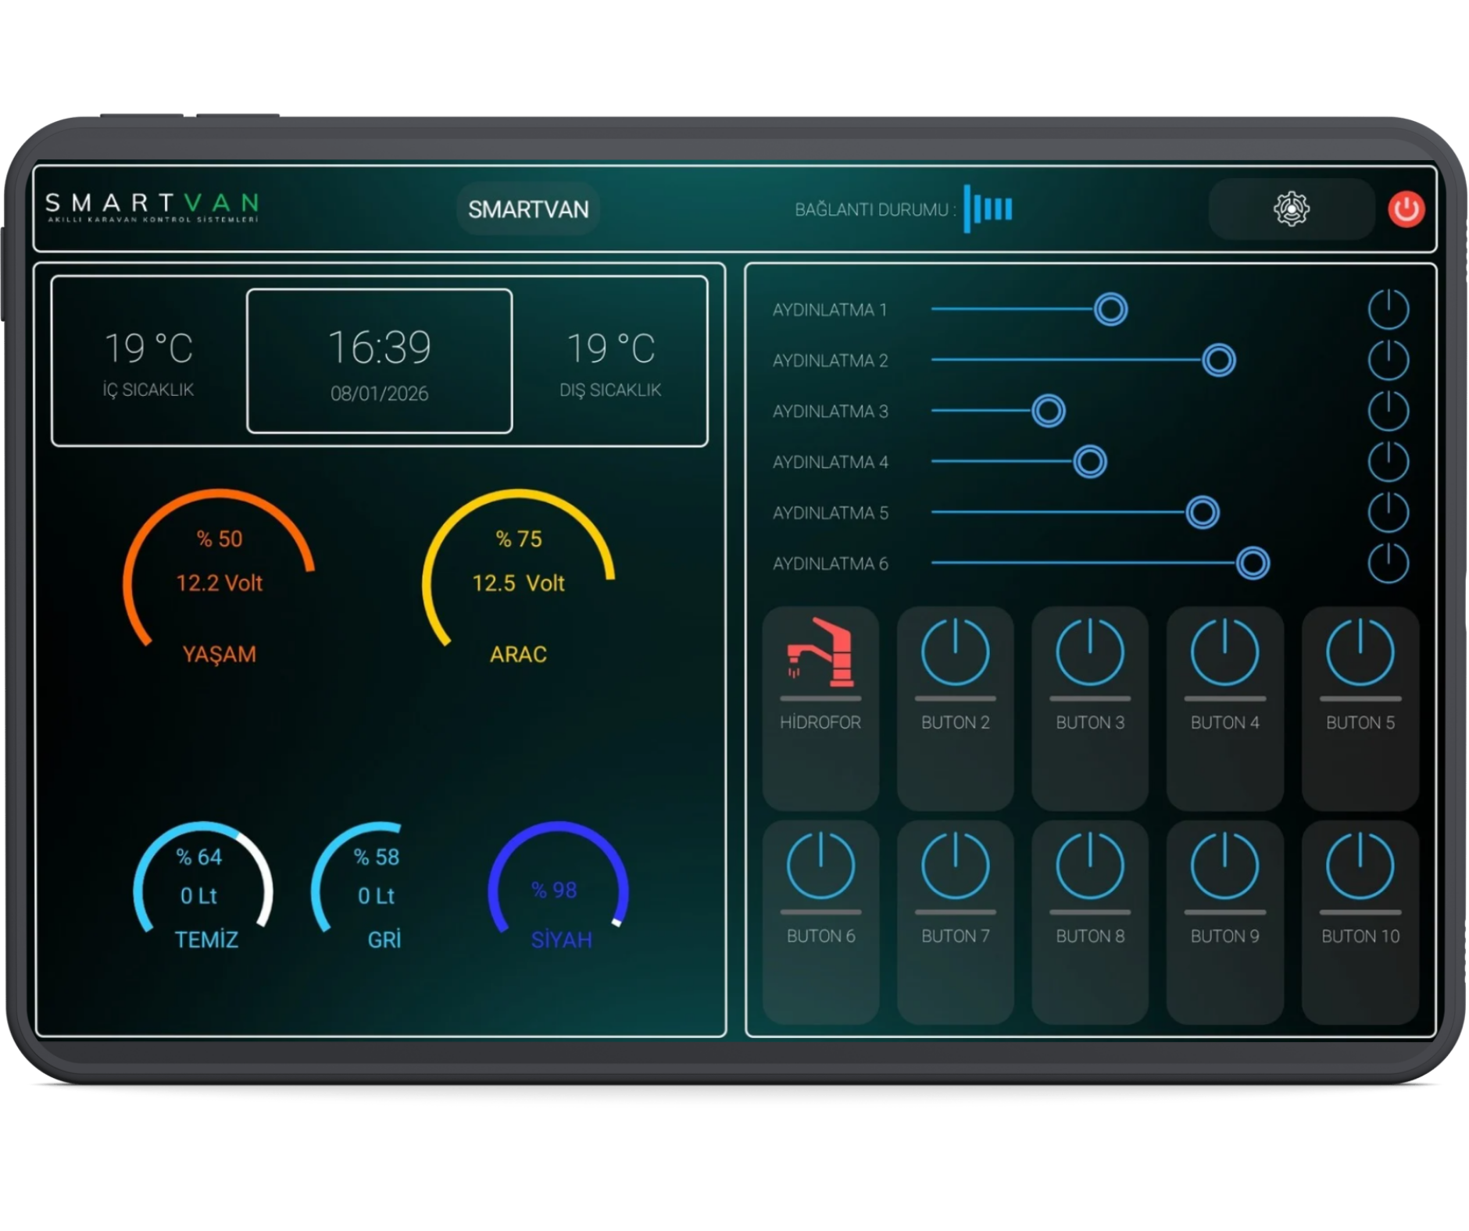Click the Aydınlatma 5 slider handle
Image resolution: width=1469 pixels, height=1231 pixels.
tap(1202, 512)
